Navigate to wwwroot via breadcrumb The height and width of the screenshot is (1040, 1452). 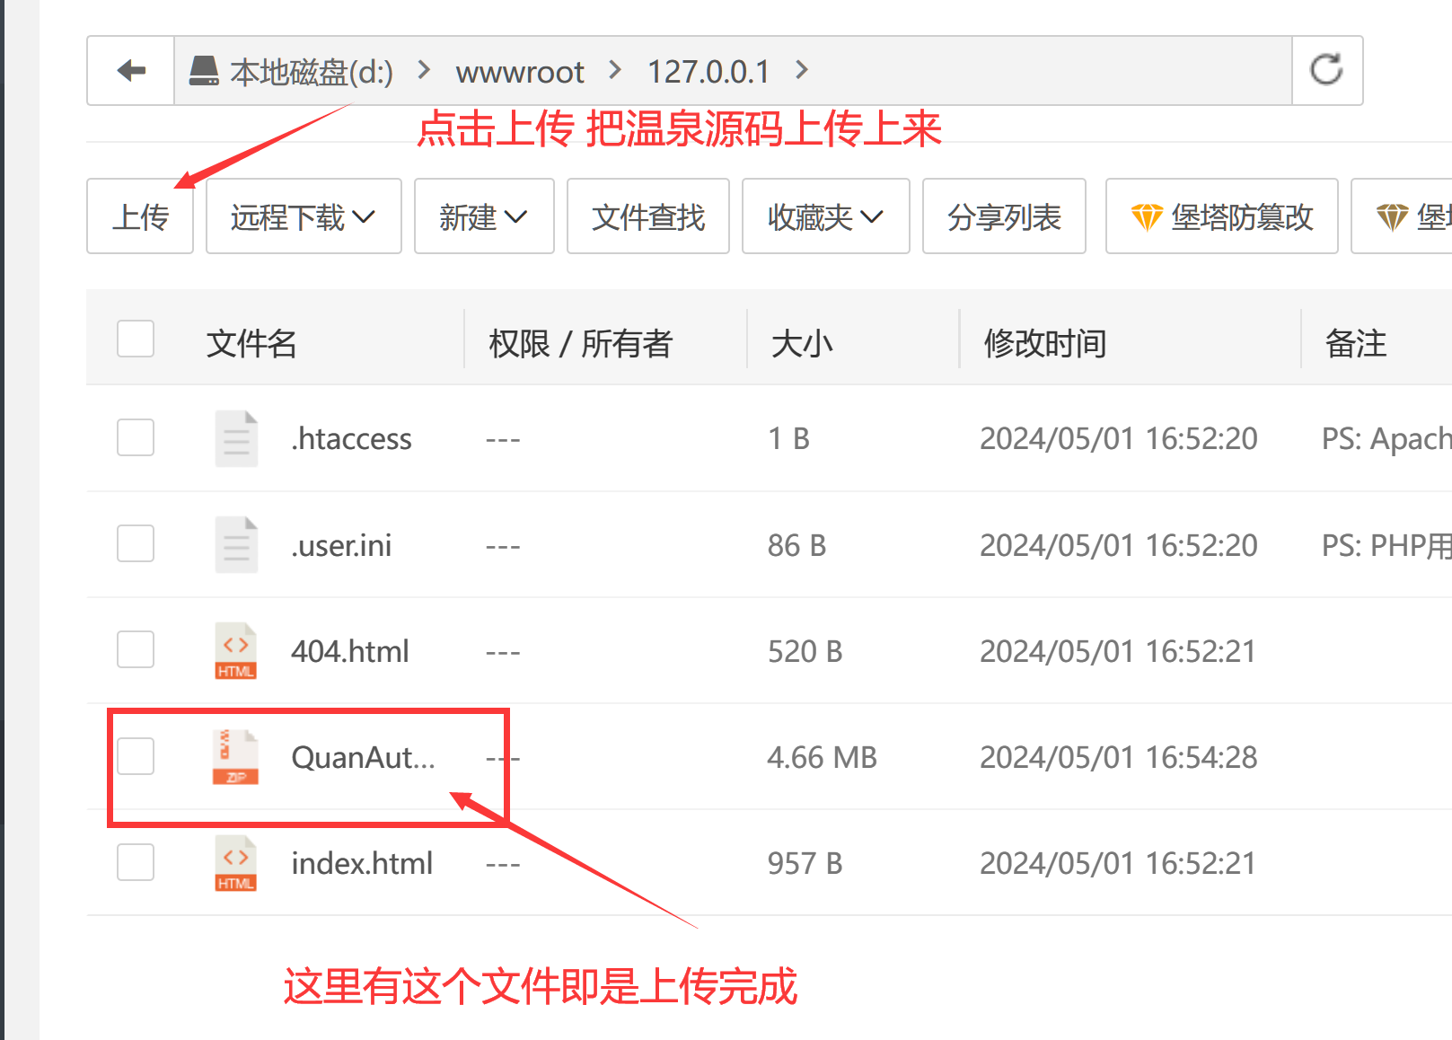click(519, 70)
